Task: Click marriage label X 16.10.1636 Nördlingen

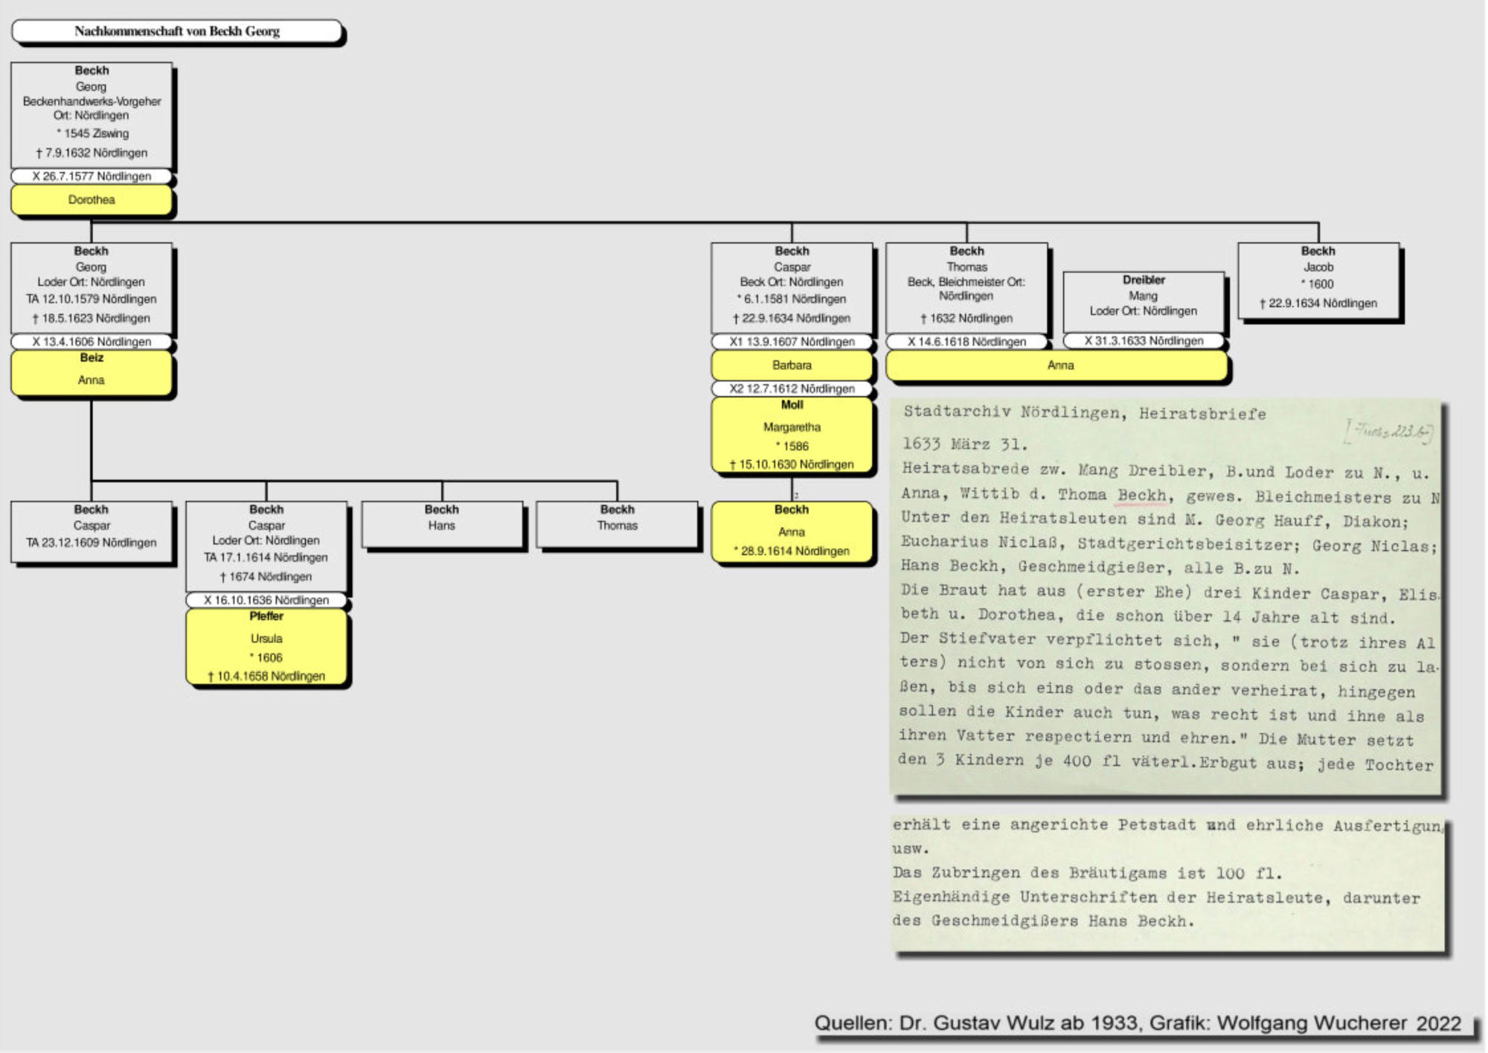Action: point(266,600)
